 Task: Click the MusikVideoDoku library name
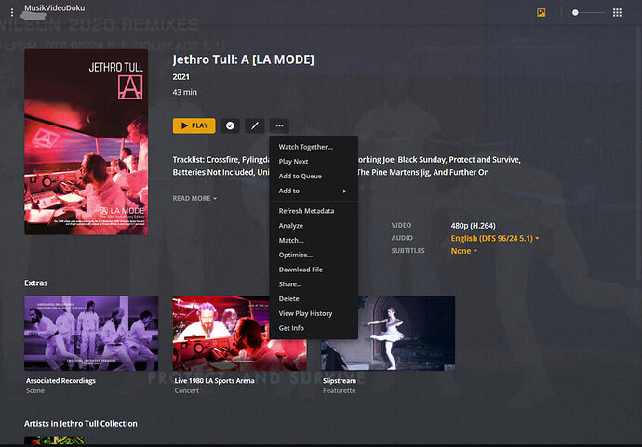coord(55,7)
